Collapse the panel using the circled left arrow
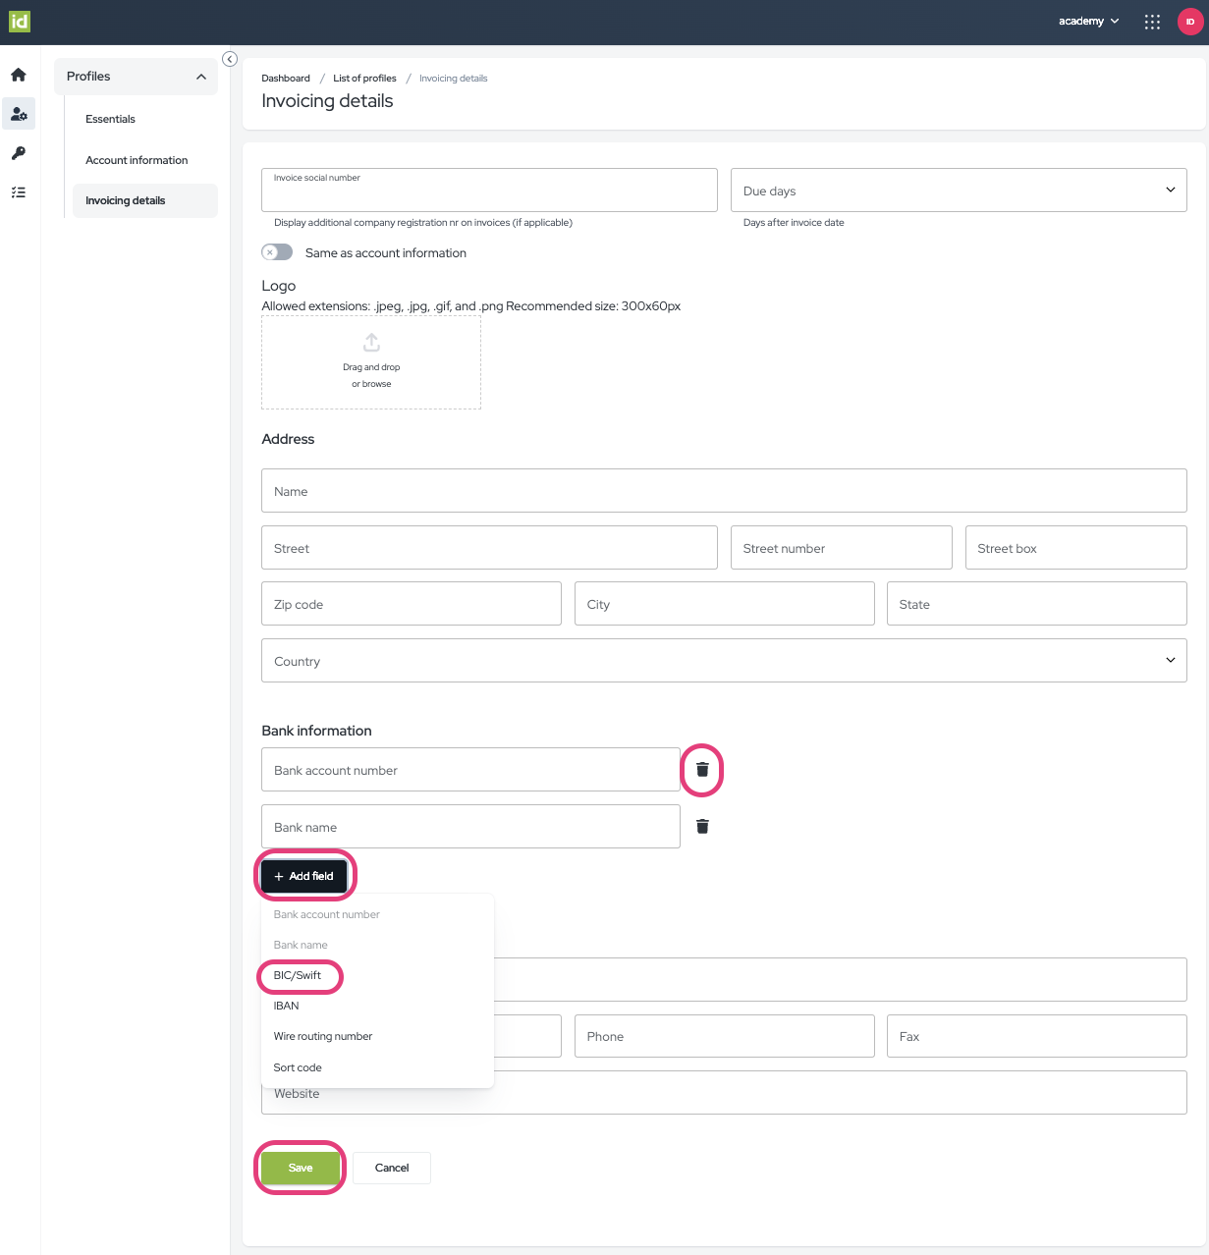Screen dimensions: 1209x1255 [x=229, y=59]
